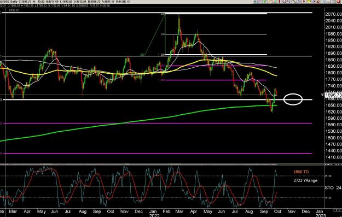Viewport: 342px width, 217px height.
Task: Click the 'H:1714.69' high value in the header
Action: (x=52, y=2)
